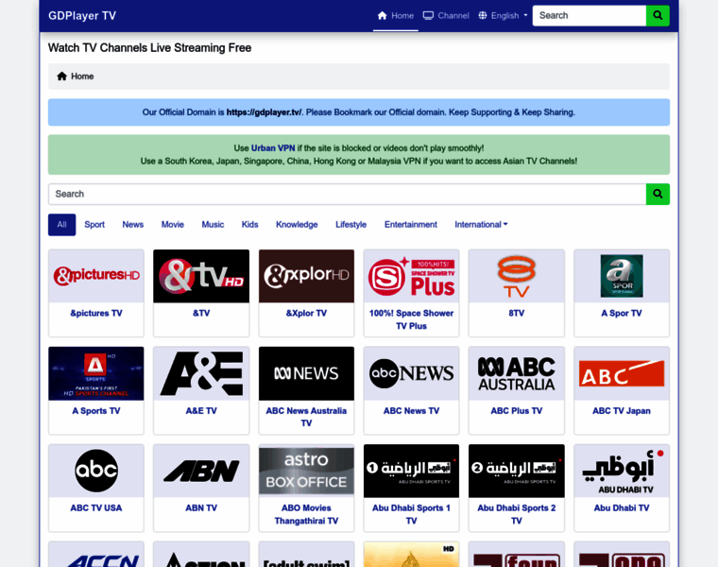718x567 pixels.
Task: Open the &Xplor TV title link
Action: point(306,314)
